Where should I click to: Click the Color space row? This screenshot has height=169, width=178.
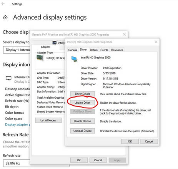(14, 119)
